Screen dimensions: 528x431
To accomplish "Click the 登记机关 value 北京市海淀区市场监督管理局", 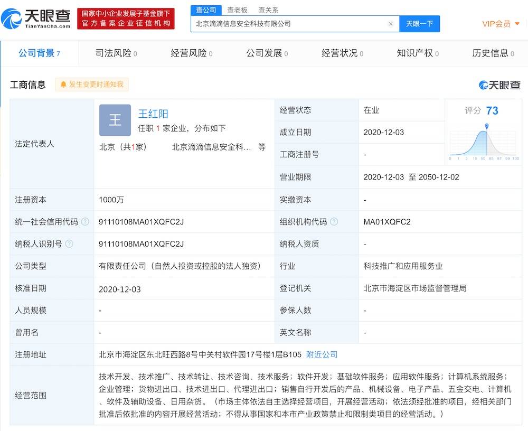I will (415, 288).
